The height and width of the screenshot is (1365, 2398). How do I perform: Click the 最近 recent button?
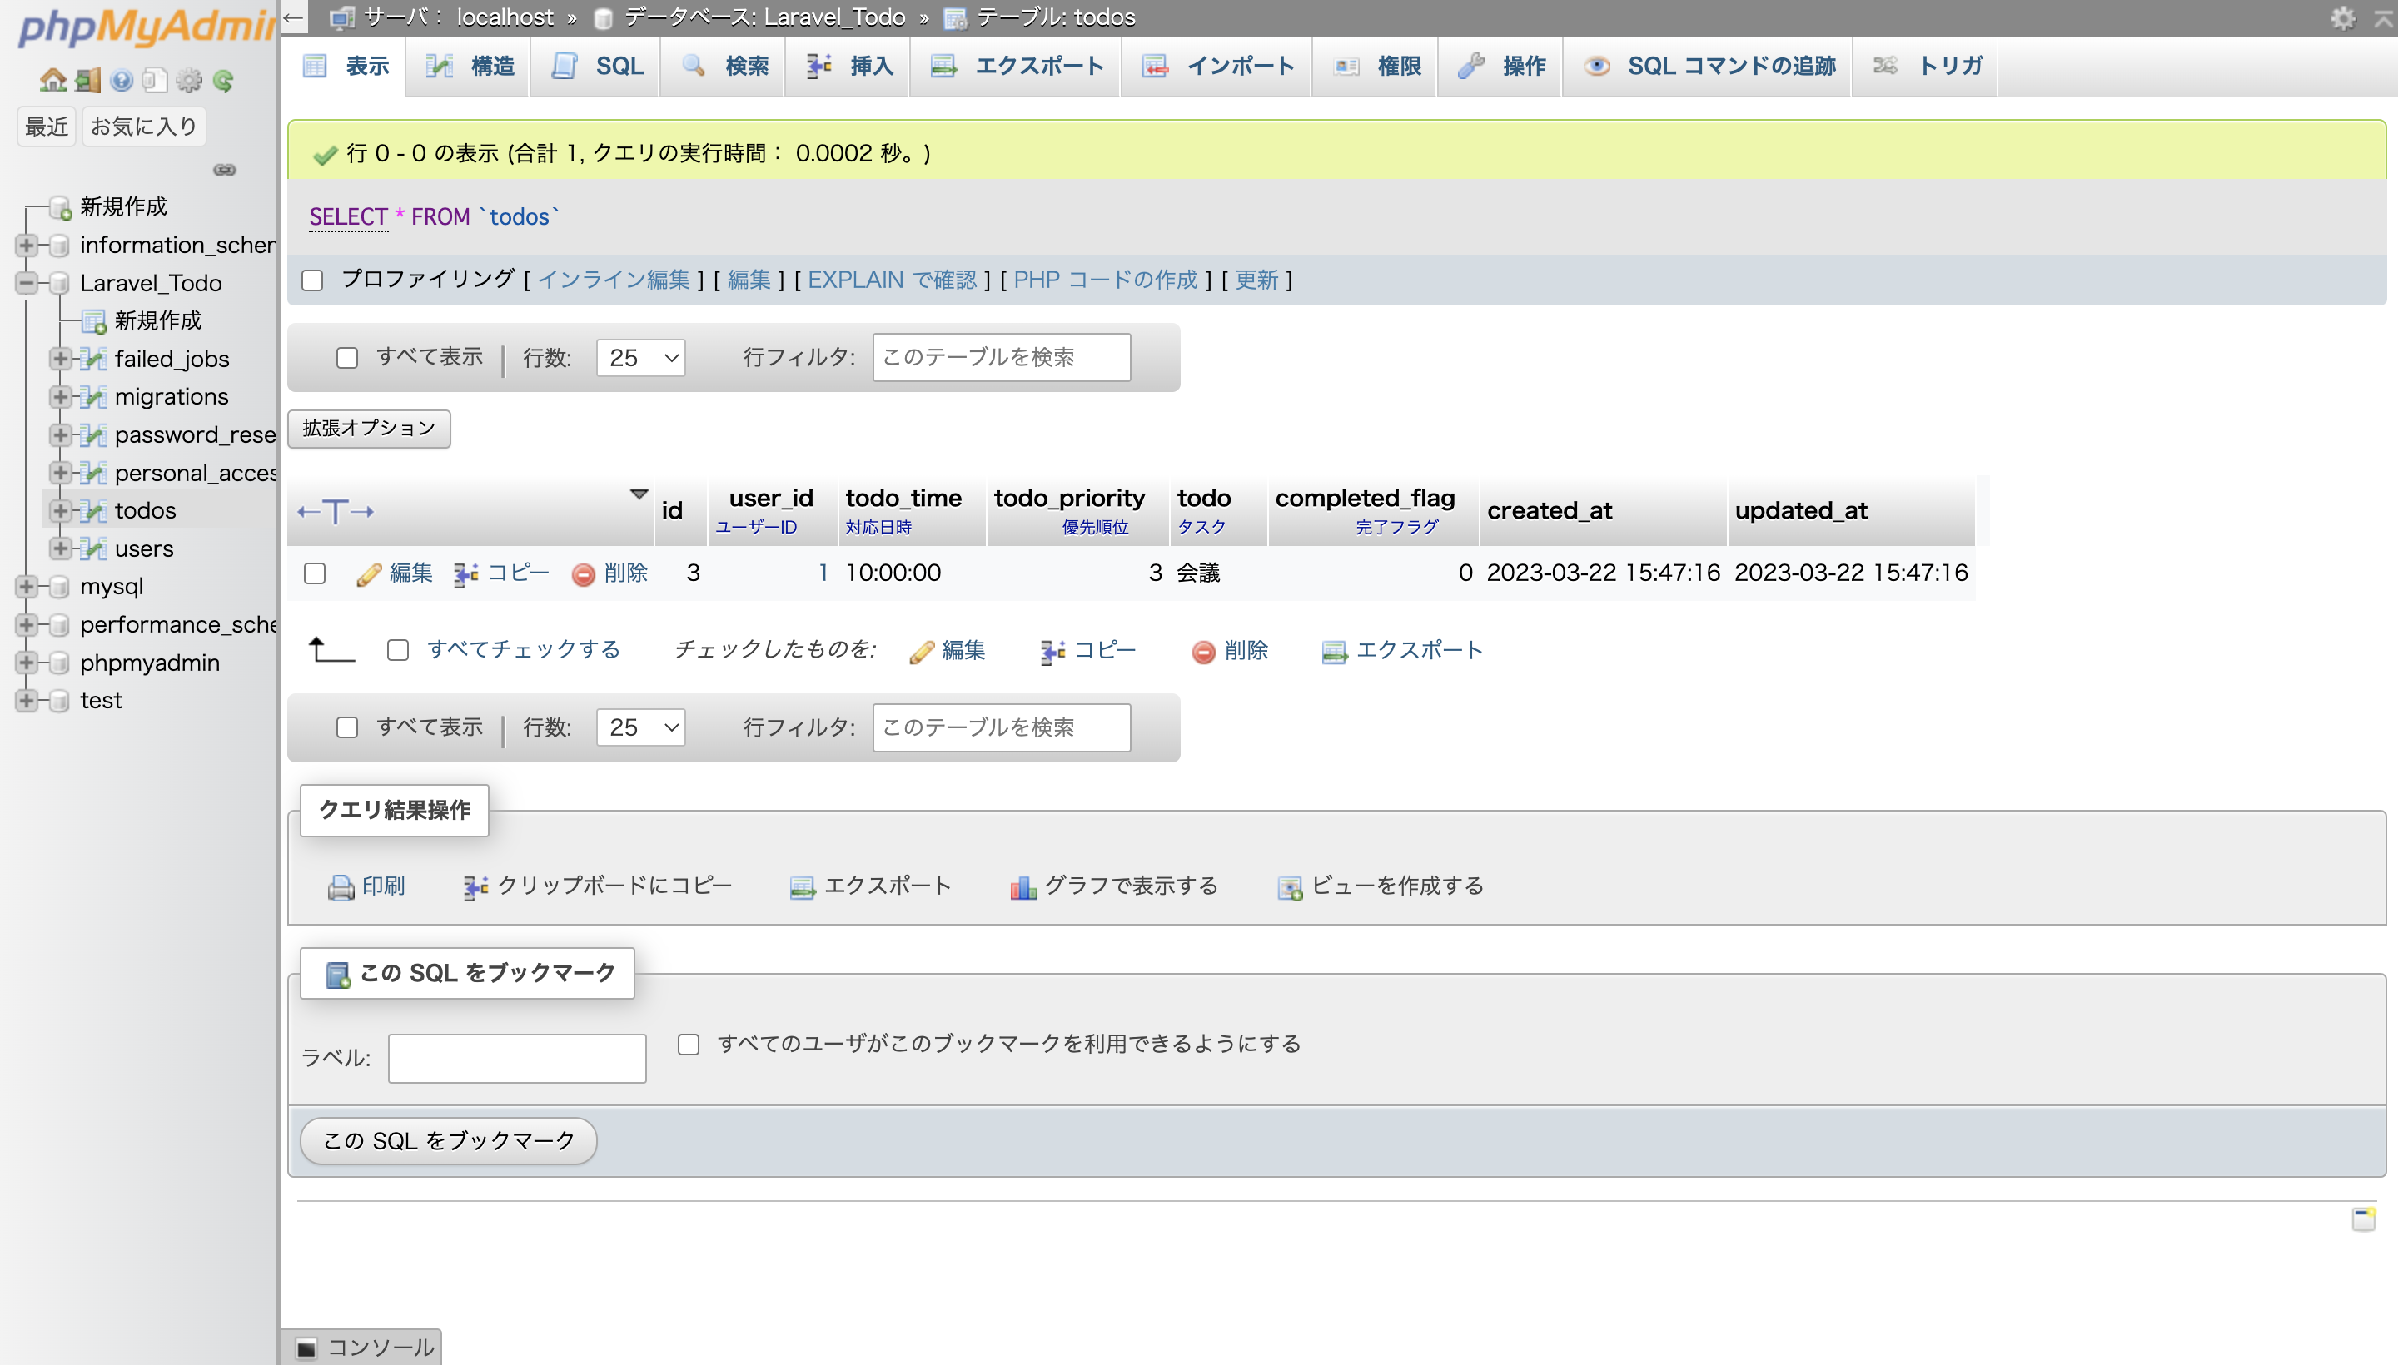pyautogui.click(x=46, y=127)
